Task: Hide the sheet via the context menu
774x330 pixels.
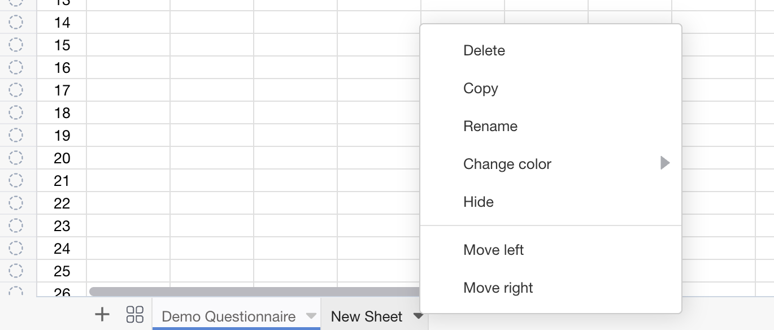Action: coord(478,202)
